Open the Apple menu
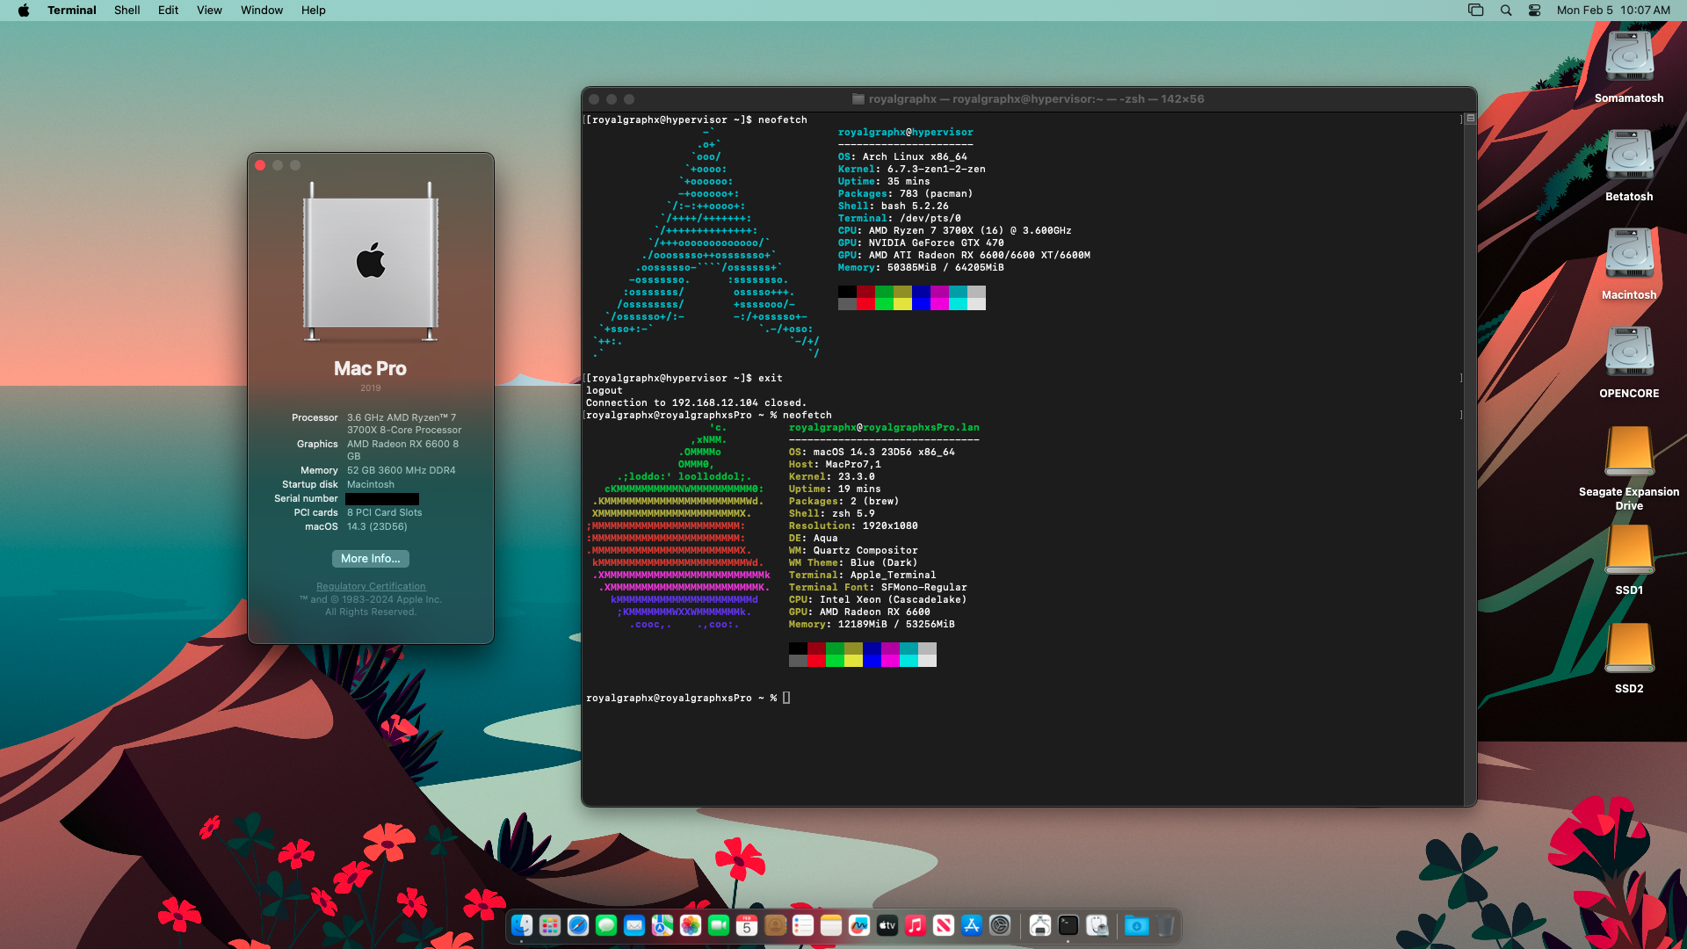This screenshot has height=949, width=1687. point(24,11)
